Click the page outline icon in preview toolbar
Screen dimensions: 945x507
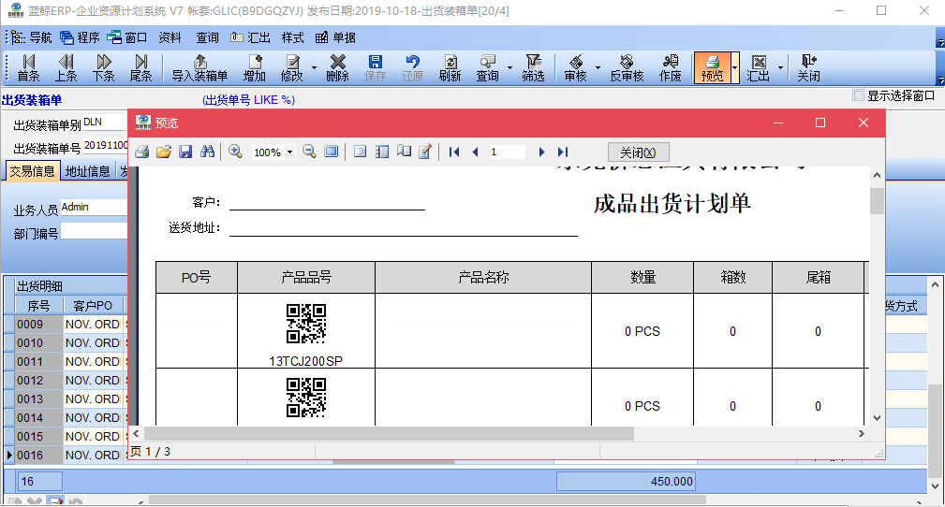[360, 152]
